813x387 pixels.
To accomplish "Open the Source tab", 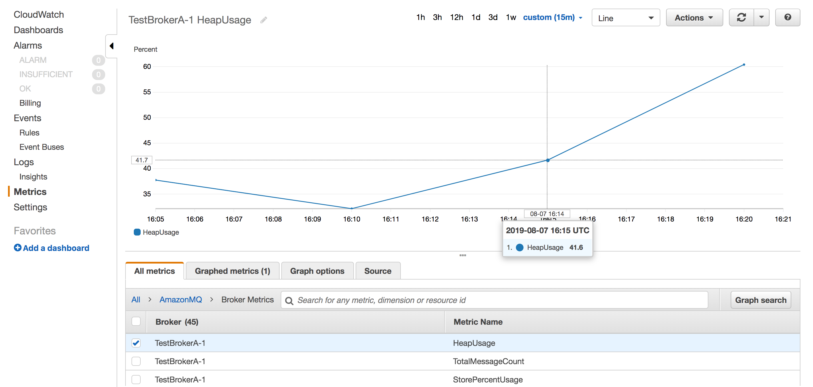I will tap(378, 271).
